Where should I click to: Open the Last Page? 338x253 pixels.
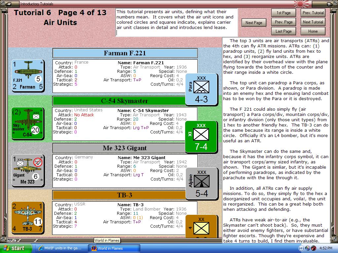[x=284, y=31]
